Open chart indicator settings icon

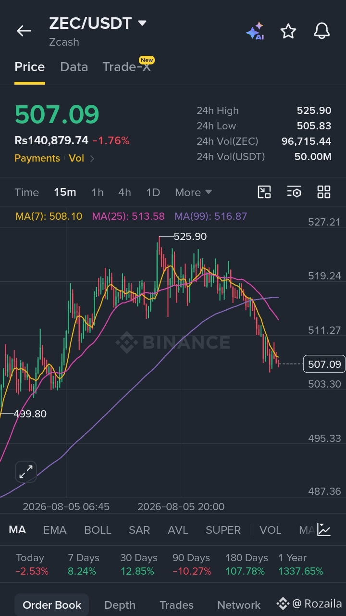click(x=294, y=192)
